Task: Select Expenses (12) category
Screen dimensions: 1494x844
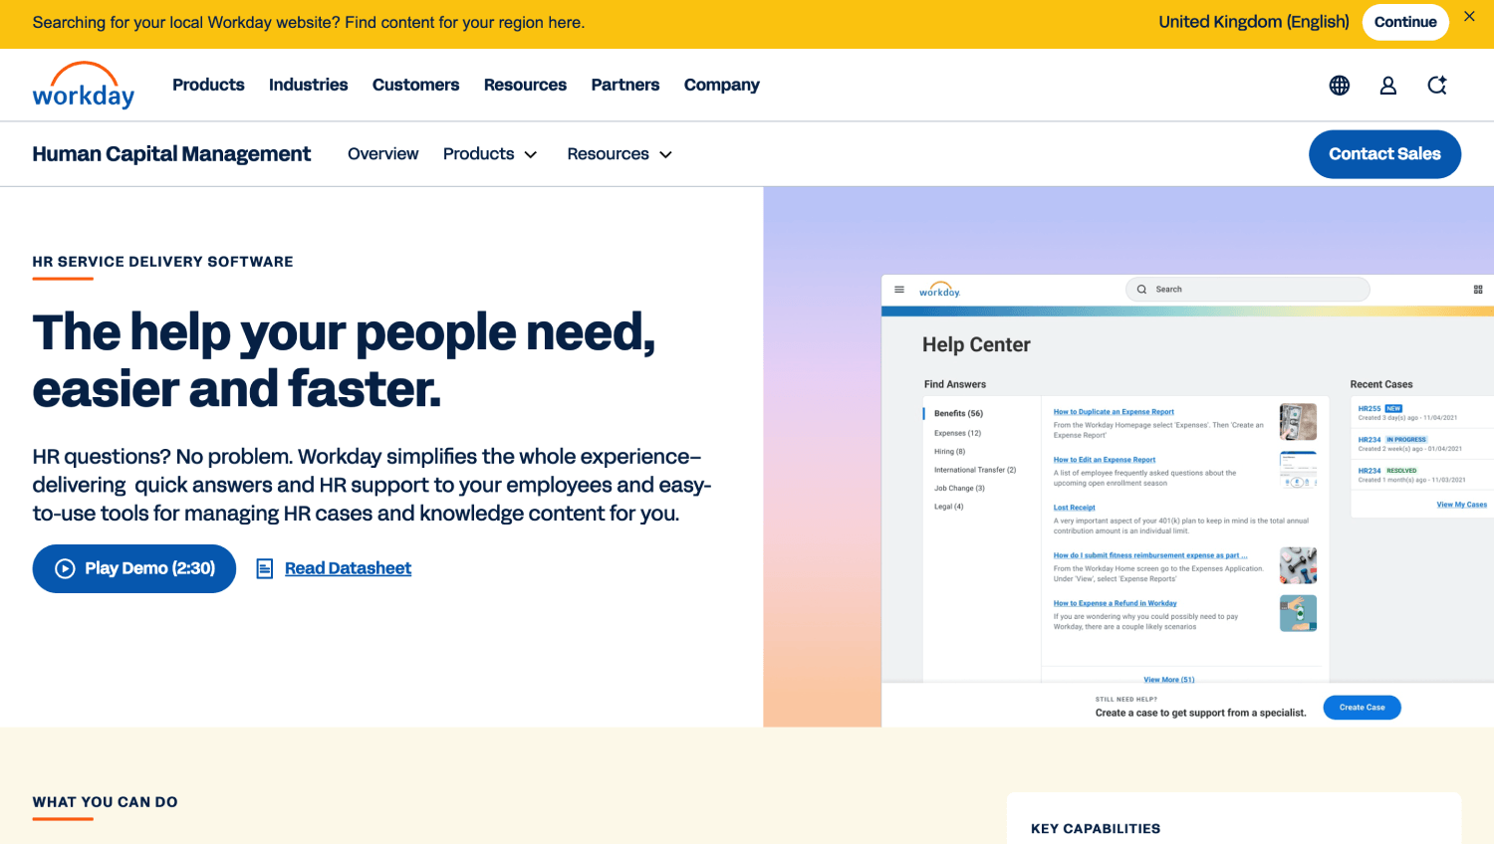Action: [x=957, y=433]
